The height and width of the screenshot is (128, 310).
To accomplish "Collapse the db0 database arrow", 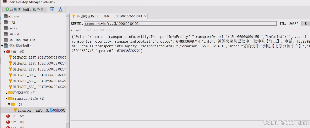I will [x=4, y=52].
